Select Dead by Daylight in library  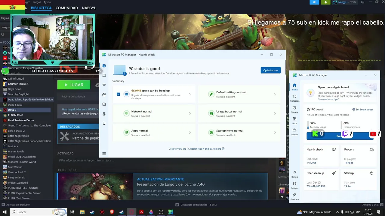18,94
